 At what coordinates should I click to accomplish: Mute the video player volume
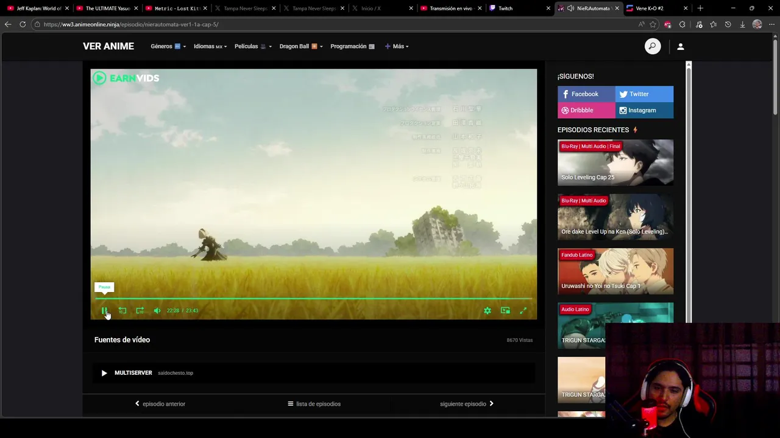(157, 310)
